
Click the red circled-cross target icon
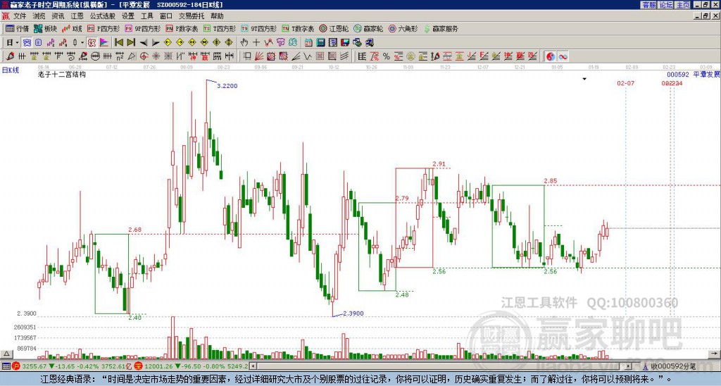pyautogui.click(x=144, y=56)
